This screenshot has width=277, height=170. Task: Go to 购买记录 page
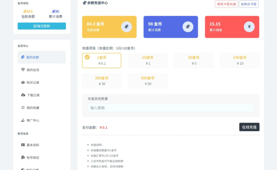42,82
